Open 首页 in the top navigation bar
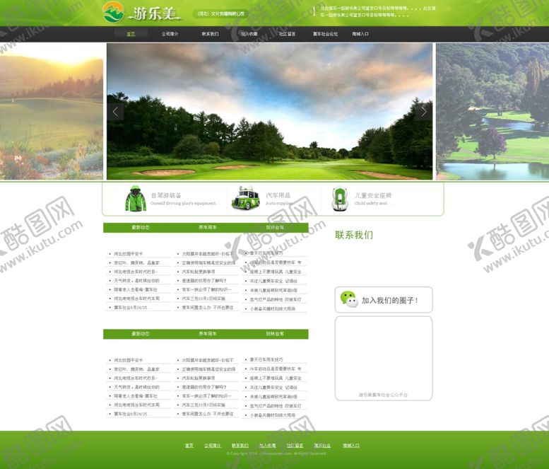Image resolution: width=549 pixels, height=469 pixels. 131,34
